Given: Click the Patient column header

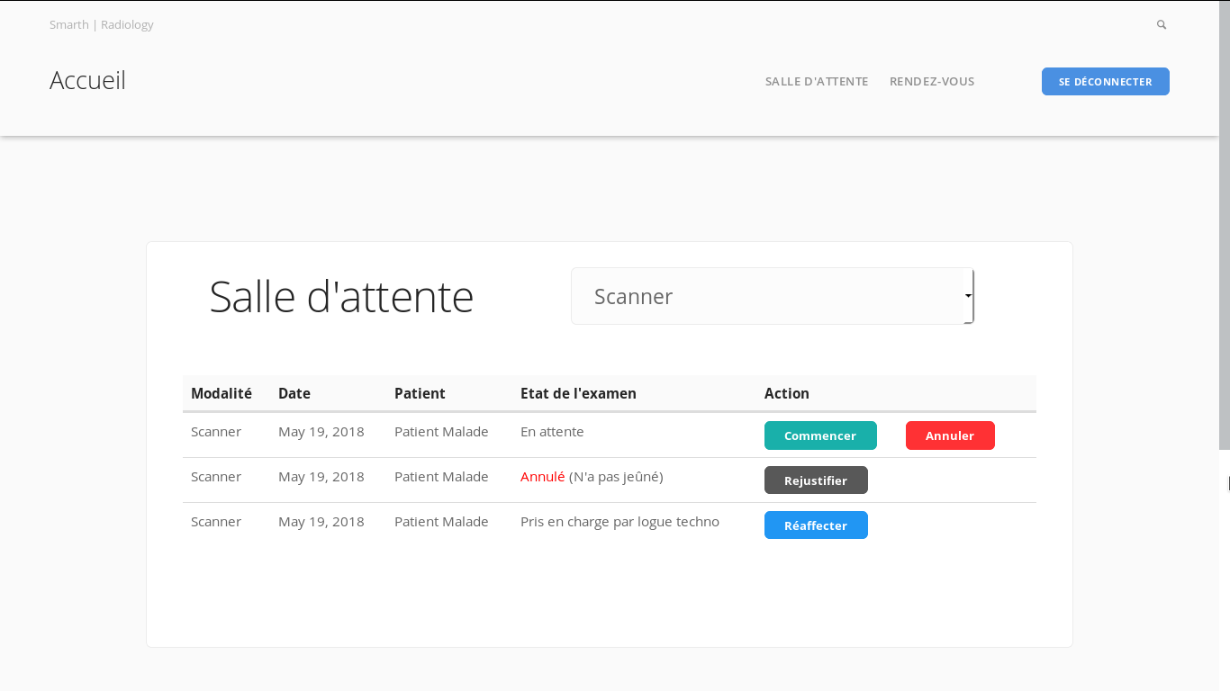Looking at the screenshot, I should tap(420, 393).
